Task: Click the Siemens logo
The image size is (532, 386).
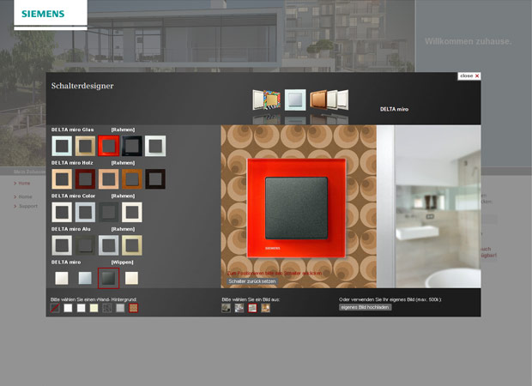Action: (43, 14)
